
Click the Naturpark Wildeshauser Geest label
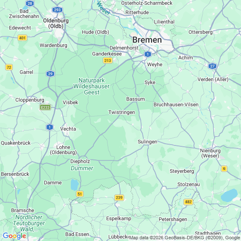92,87
